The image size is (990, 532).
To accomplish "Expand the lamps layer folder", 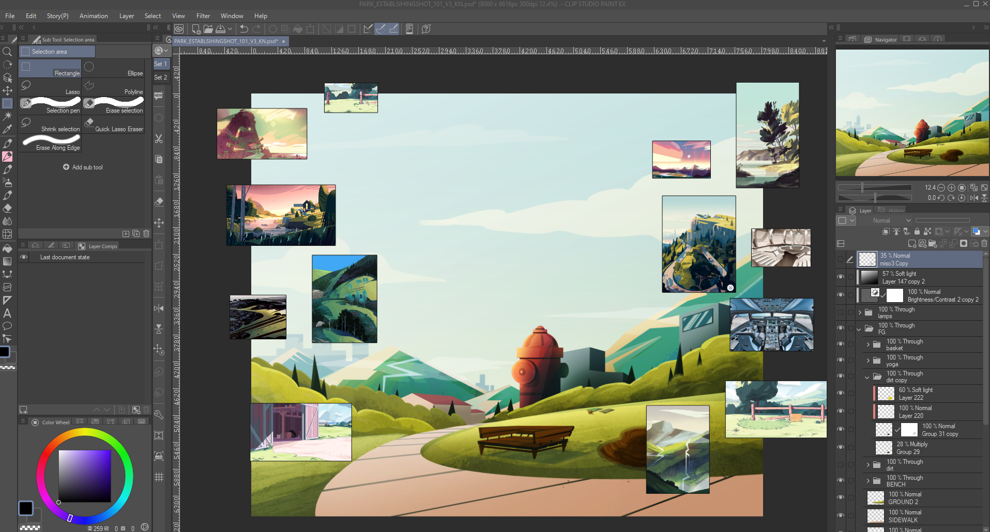I will pyautogui.click(x=860, y=312).
